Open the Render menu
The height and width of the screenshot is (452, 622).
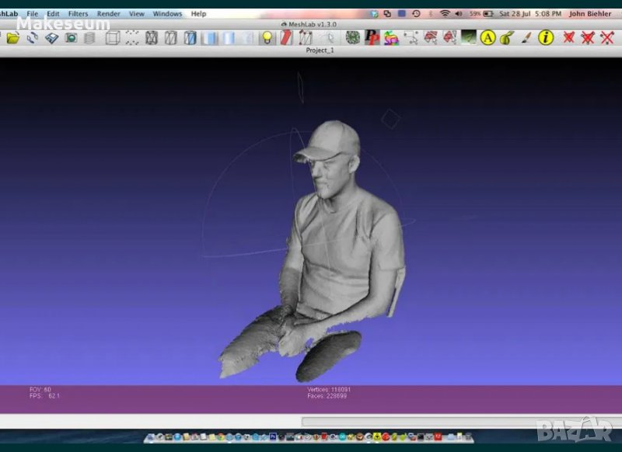point(108,14)
